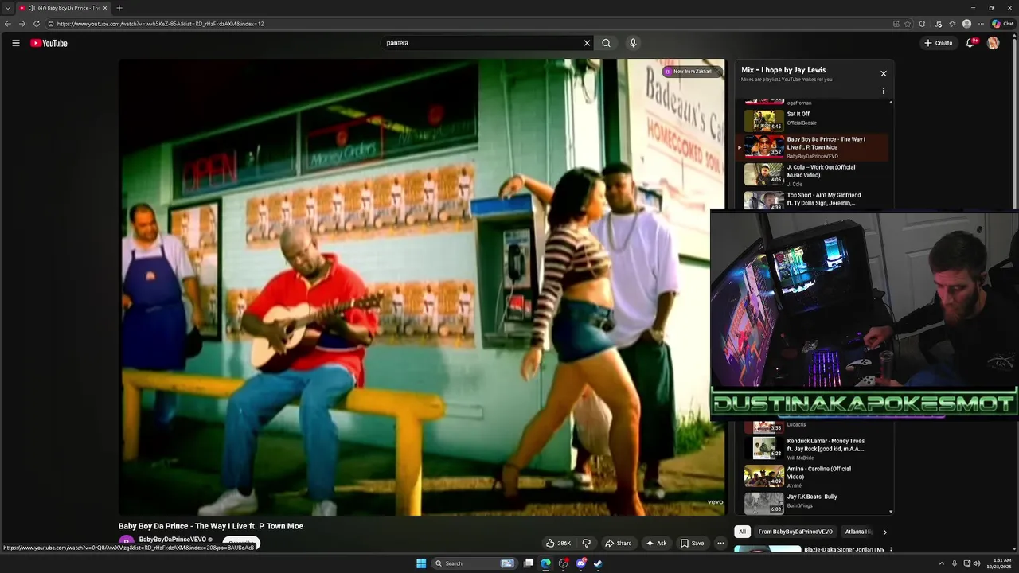Click the main video player
Image resolution: width=1019 pixels, height=573 pixels.
coord(422,287)
